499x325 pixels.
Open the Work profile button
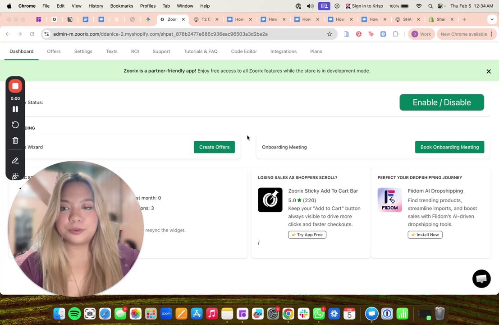click(421, 34)
